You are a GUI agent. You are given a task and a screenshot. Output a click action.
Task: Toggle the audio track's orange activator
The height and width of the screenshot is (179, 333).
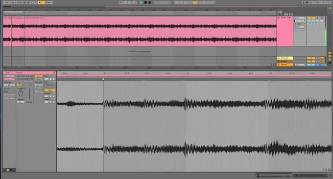(x=311, y=18)
